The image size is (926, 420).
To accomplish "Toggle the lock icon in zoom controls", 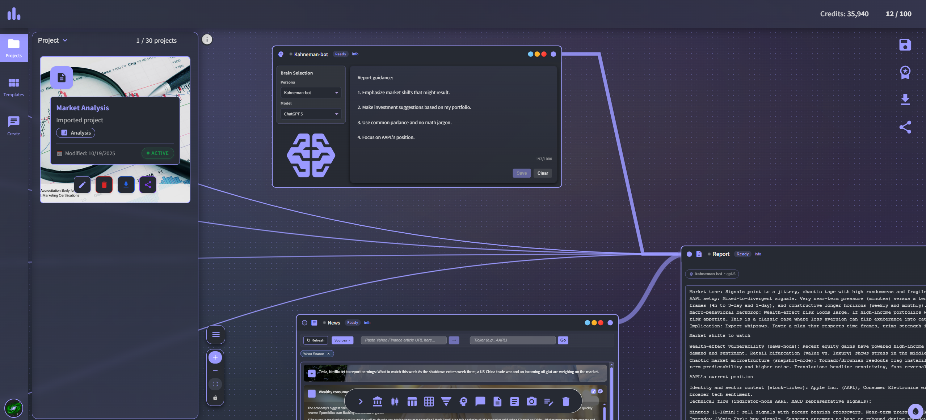I will point(215,398).
